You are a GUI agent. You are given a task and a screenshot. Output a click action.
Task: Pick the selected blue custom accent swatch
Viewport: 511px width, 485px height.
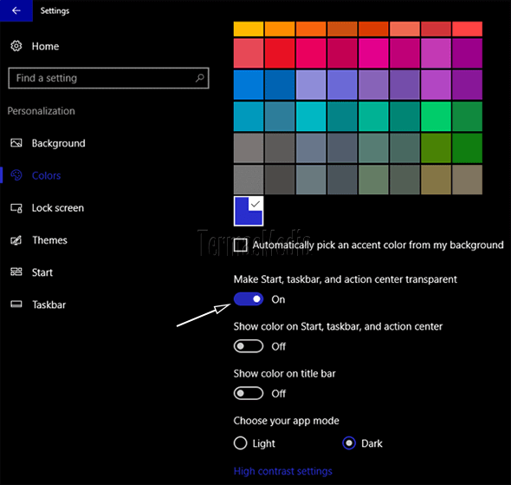pyautogui.click(x=249, y=211)
